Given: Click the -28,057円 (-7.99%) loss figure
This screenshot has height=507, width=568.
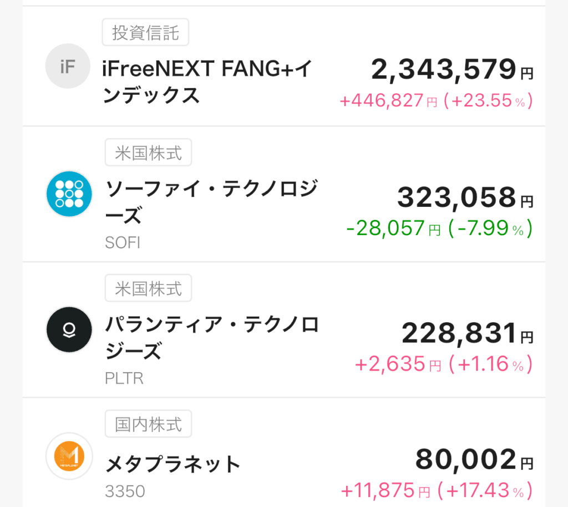Looking at the screenshot, I should 438,227.
